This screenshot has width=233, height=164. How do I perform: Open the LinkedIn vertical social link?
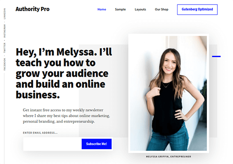tap(5, 14)
